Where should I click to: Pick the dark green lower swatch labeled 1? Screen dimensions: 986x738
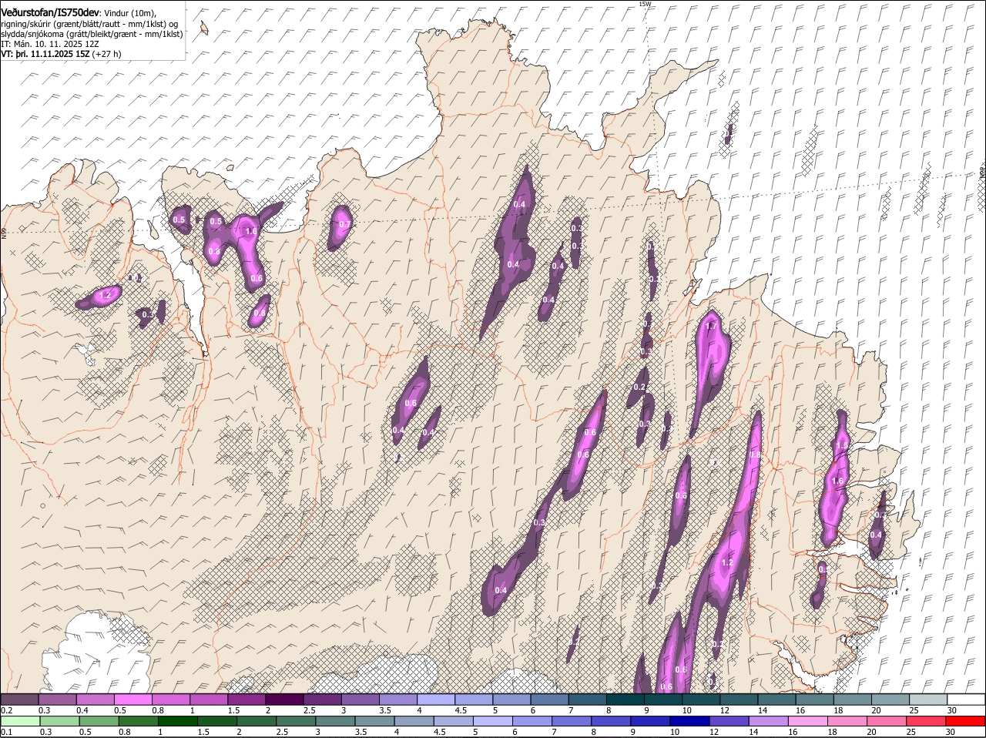click(x=178, y=721)
